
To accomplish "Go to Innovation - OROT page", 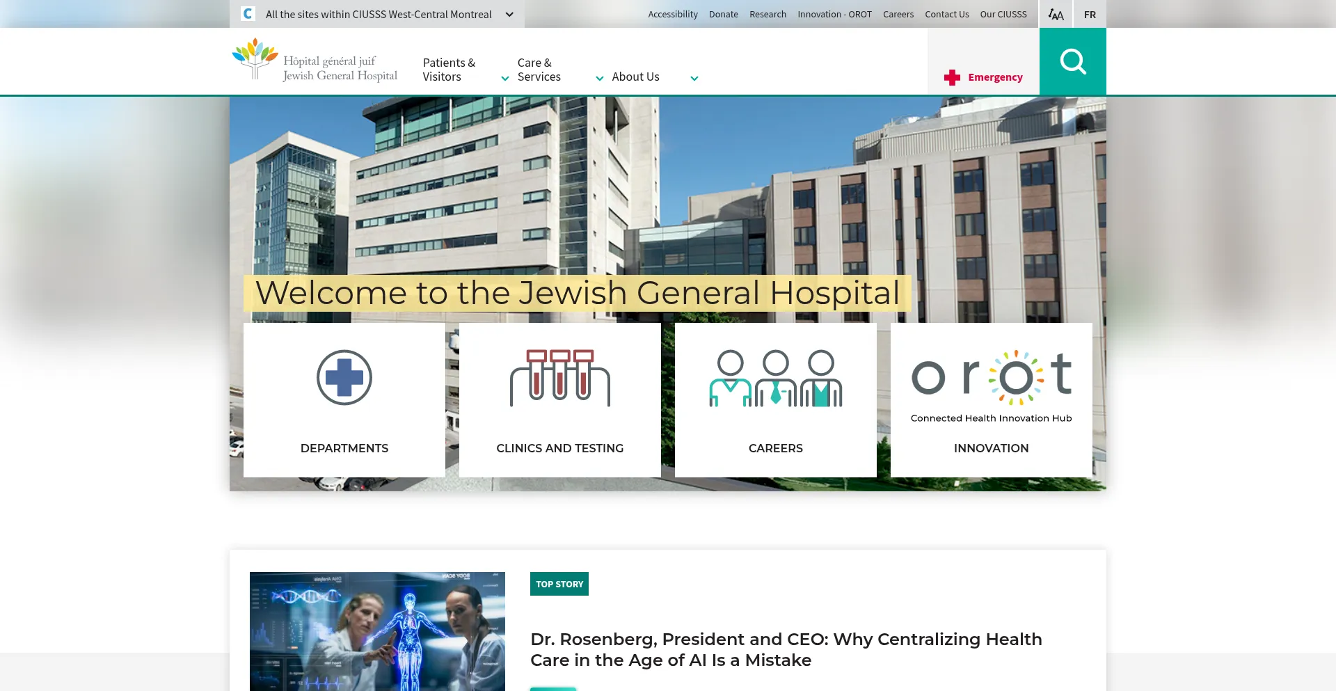I will coord(834,15).
